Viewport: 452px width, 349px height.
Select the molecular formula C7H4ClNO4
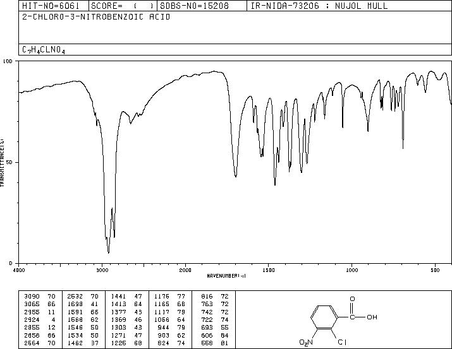[x=44, y=50]
